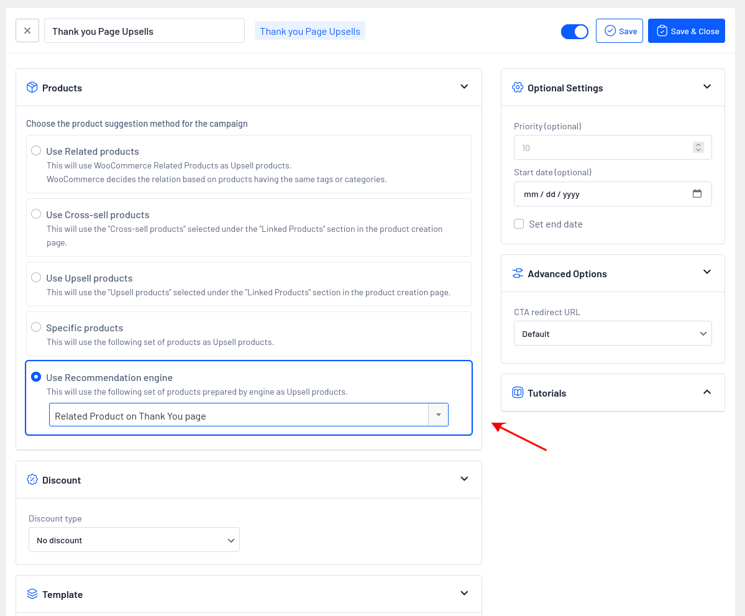
Task: Click the Discount badge icon
Action: click(x=32, y=480)
